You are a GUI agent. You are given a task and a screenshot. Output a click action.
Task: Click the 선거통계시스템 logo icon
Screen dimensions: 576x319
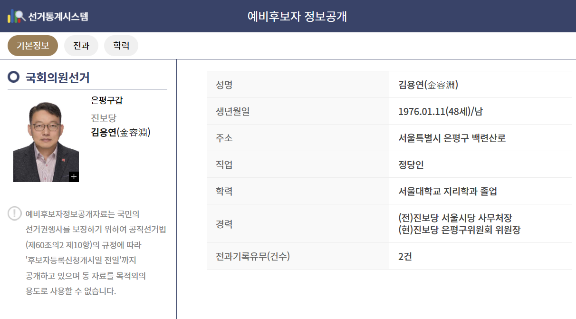pyautogui.click(x=16, y=16)
